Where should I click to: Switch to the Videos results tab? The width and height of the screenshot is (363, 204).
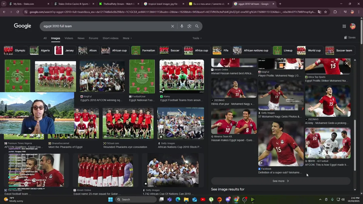(x=69, y=38)
